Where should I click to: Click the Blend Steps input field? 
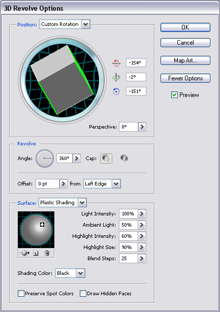coord(129,259)
